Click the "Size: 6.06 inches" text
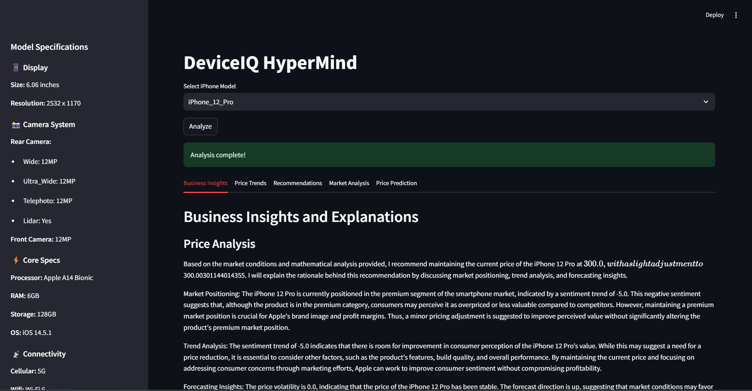752x391 pixels. pyautogui.click(x=35, y=85)
